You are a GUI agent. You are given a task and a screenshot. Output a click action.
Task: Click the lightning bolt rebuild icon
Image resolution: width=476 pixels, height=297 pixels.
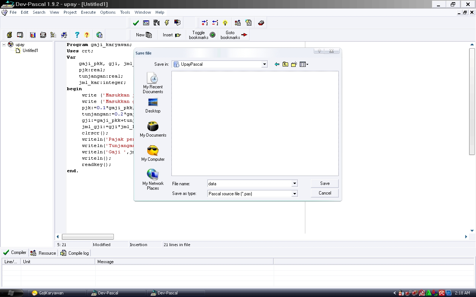(167, 23)
